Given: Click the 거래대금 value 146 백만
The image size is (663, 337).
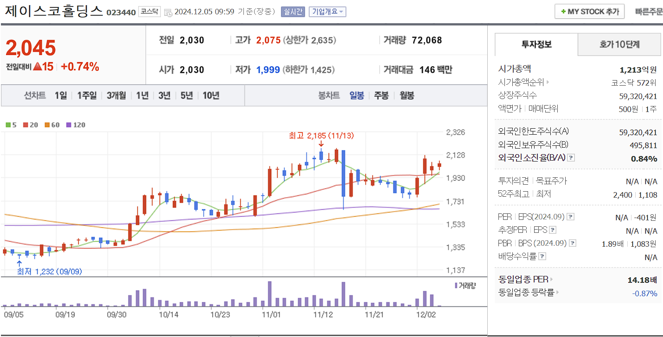Looking at the screenshot, I should (435, 70).
